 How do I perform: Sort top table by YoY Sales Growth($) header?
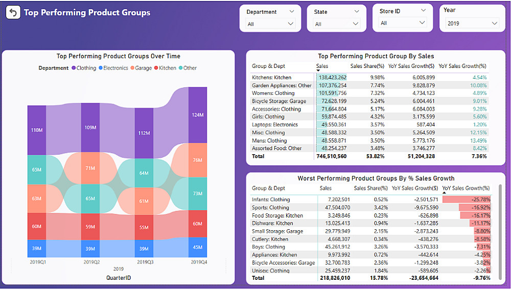click(x=411, y=66)
